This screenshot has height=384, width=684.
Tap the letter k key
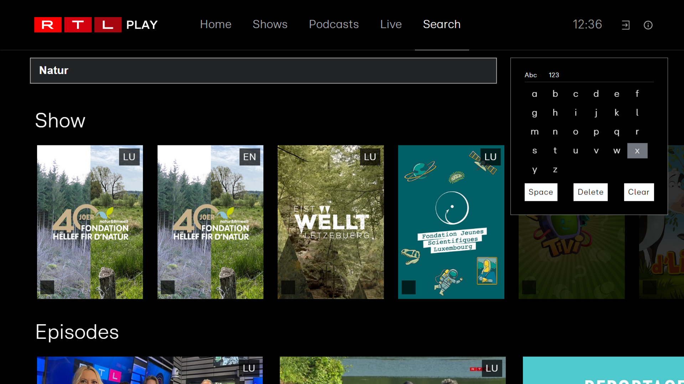point(617,113)
